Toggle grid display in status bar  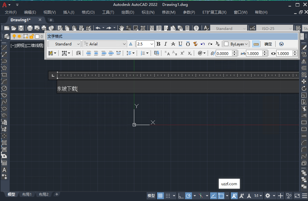click(x=160, y=195)
